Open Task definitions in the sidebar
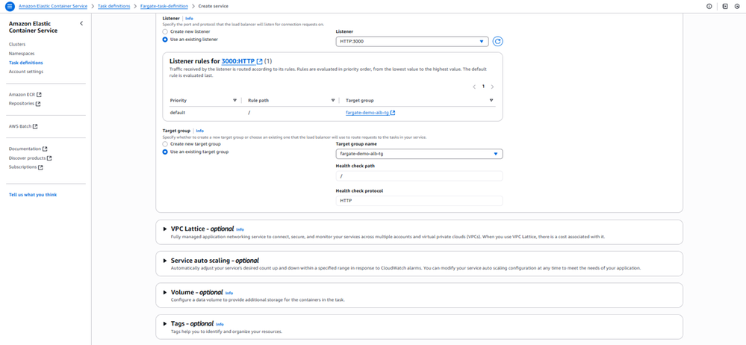The height and width of the screenshot is (345, 746). click(x=25, y=62)
